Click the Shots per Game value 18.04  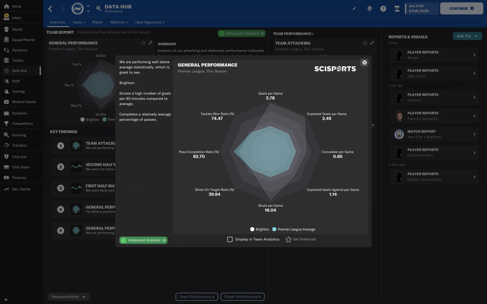[x=270, y=210]
